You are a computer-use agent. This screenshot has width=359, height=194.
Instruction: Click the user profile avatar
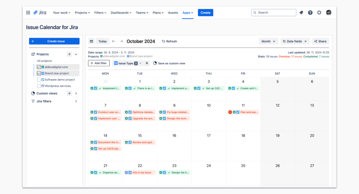click(329, 13)
